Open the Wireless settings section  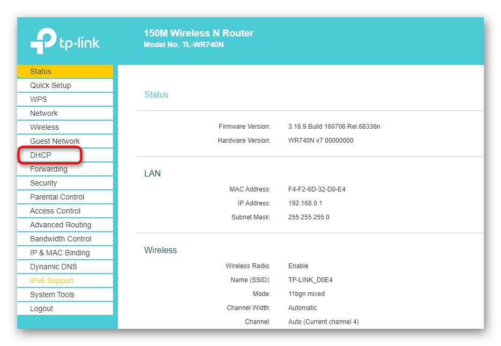tap(44, 127)
